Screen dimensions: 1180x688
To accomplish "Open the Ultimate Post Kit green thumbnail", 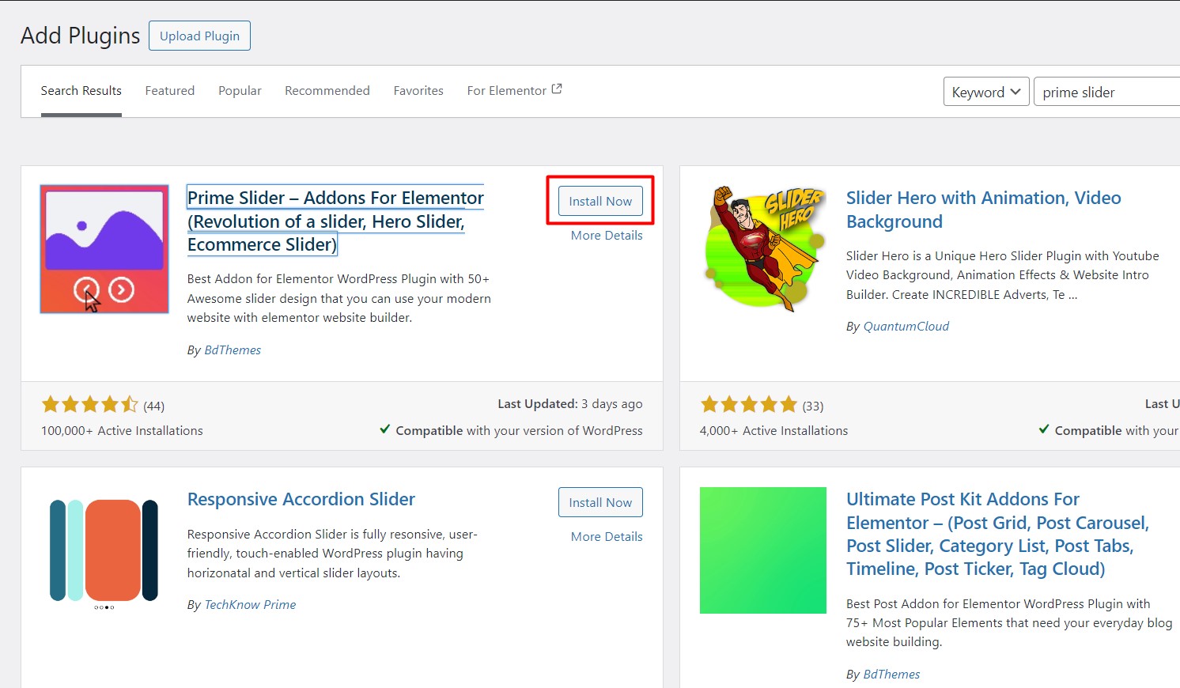I will point(763,550).
